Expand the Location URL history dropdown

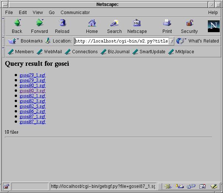[171, 41]
